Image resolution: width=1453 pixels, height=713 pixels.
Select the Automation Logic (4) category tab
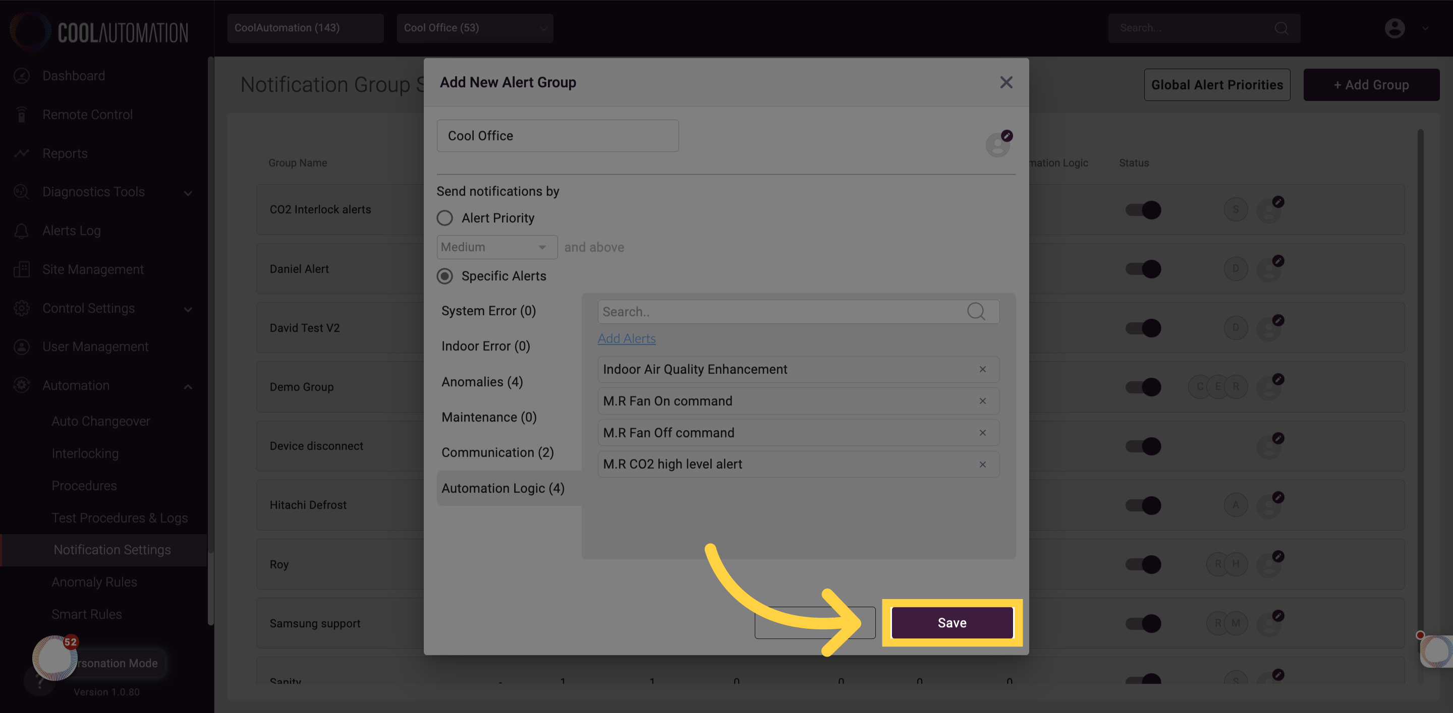[x=502, y=488]
